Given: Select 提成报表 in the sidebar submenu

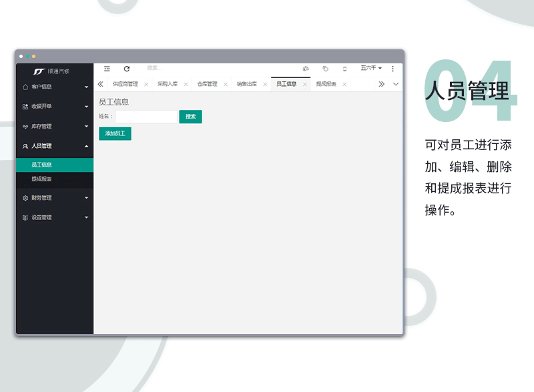Looking at the screenshot, I should [x=41, y=179].
